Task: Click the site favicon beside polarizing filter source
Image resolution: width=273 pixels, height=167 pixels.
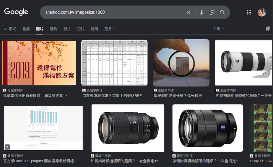Action: pos(155,91)
